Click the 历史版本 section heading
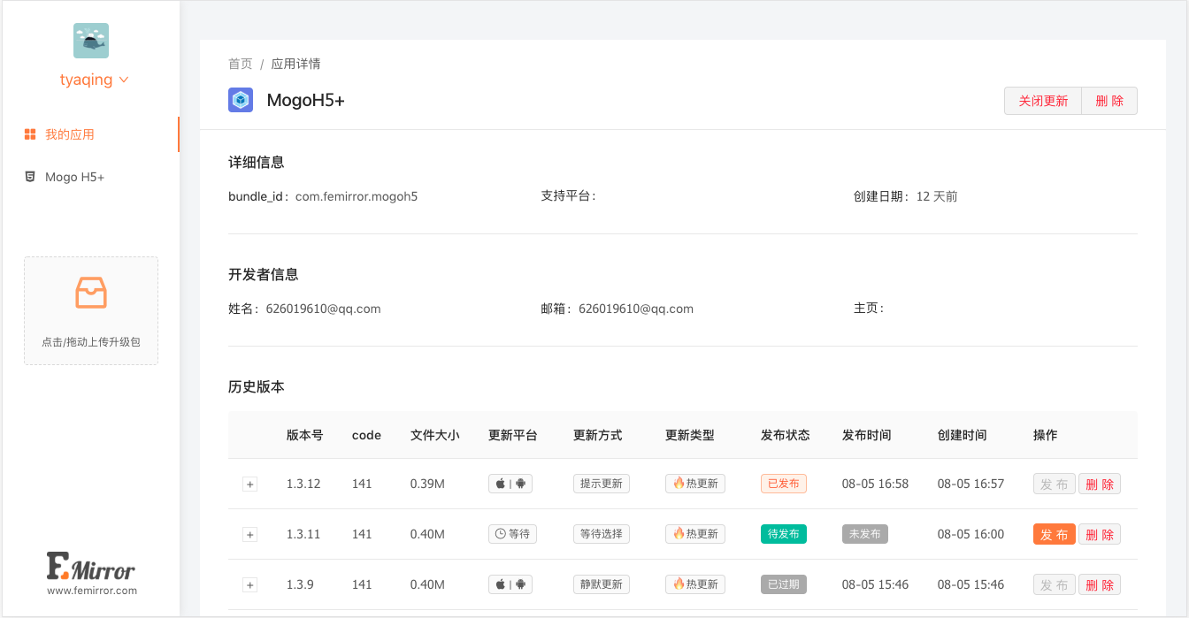The image size is (1189, 618). click(x=257, y=386)
